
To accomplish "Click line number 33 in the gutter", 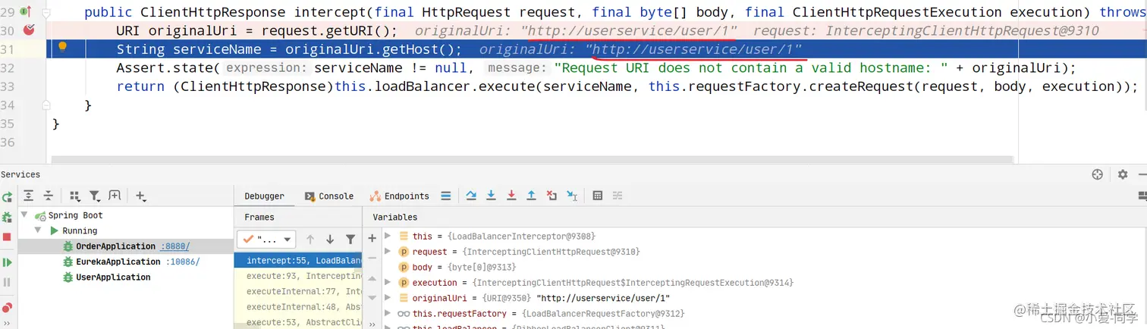I will click(x=8, y=86).
